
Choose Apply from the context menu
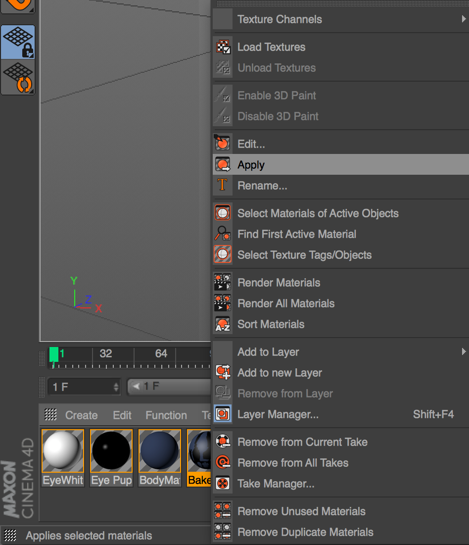[x=251, y=165]
